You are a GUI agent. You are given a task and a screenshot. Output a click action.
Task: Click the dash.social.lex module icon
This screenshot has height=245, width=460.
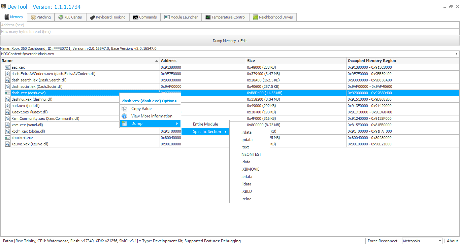(x=7, y=86)
